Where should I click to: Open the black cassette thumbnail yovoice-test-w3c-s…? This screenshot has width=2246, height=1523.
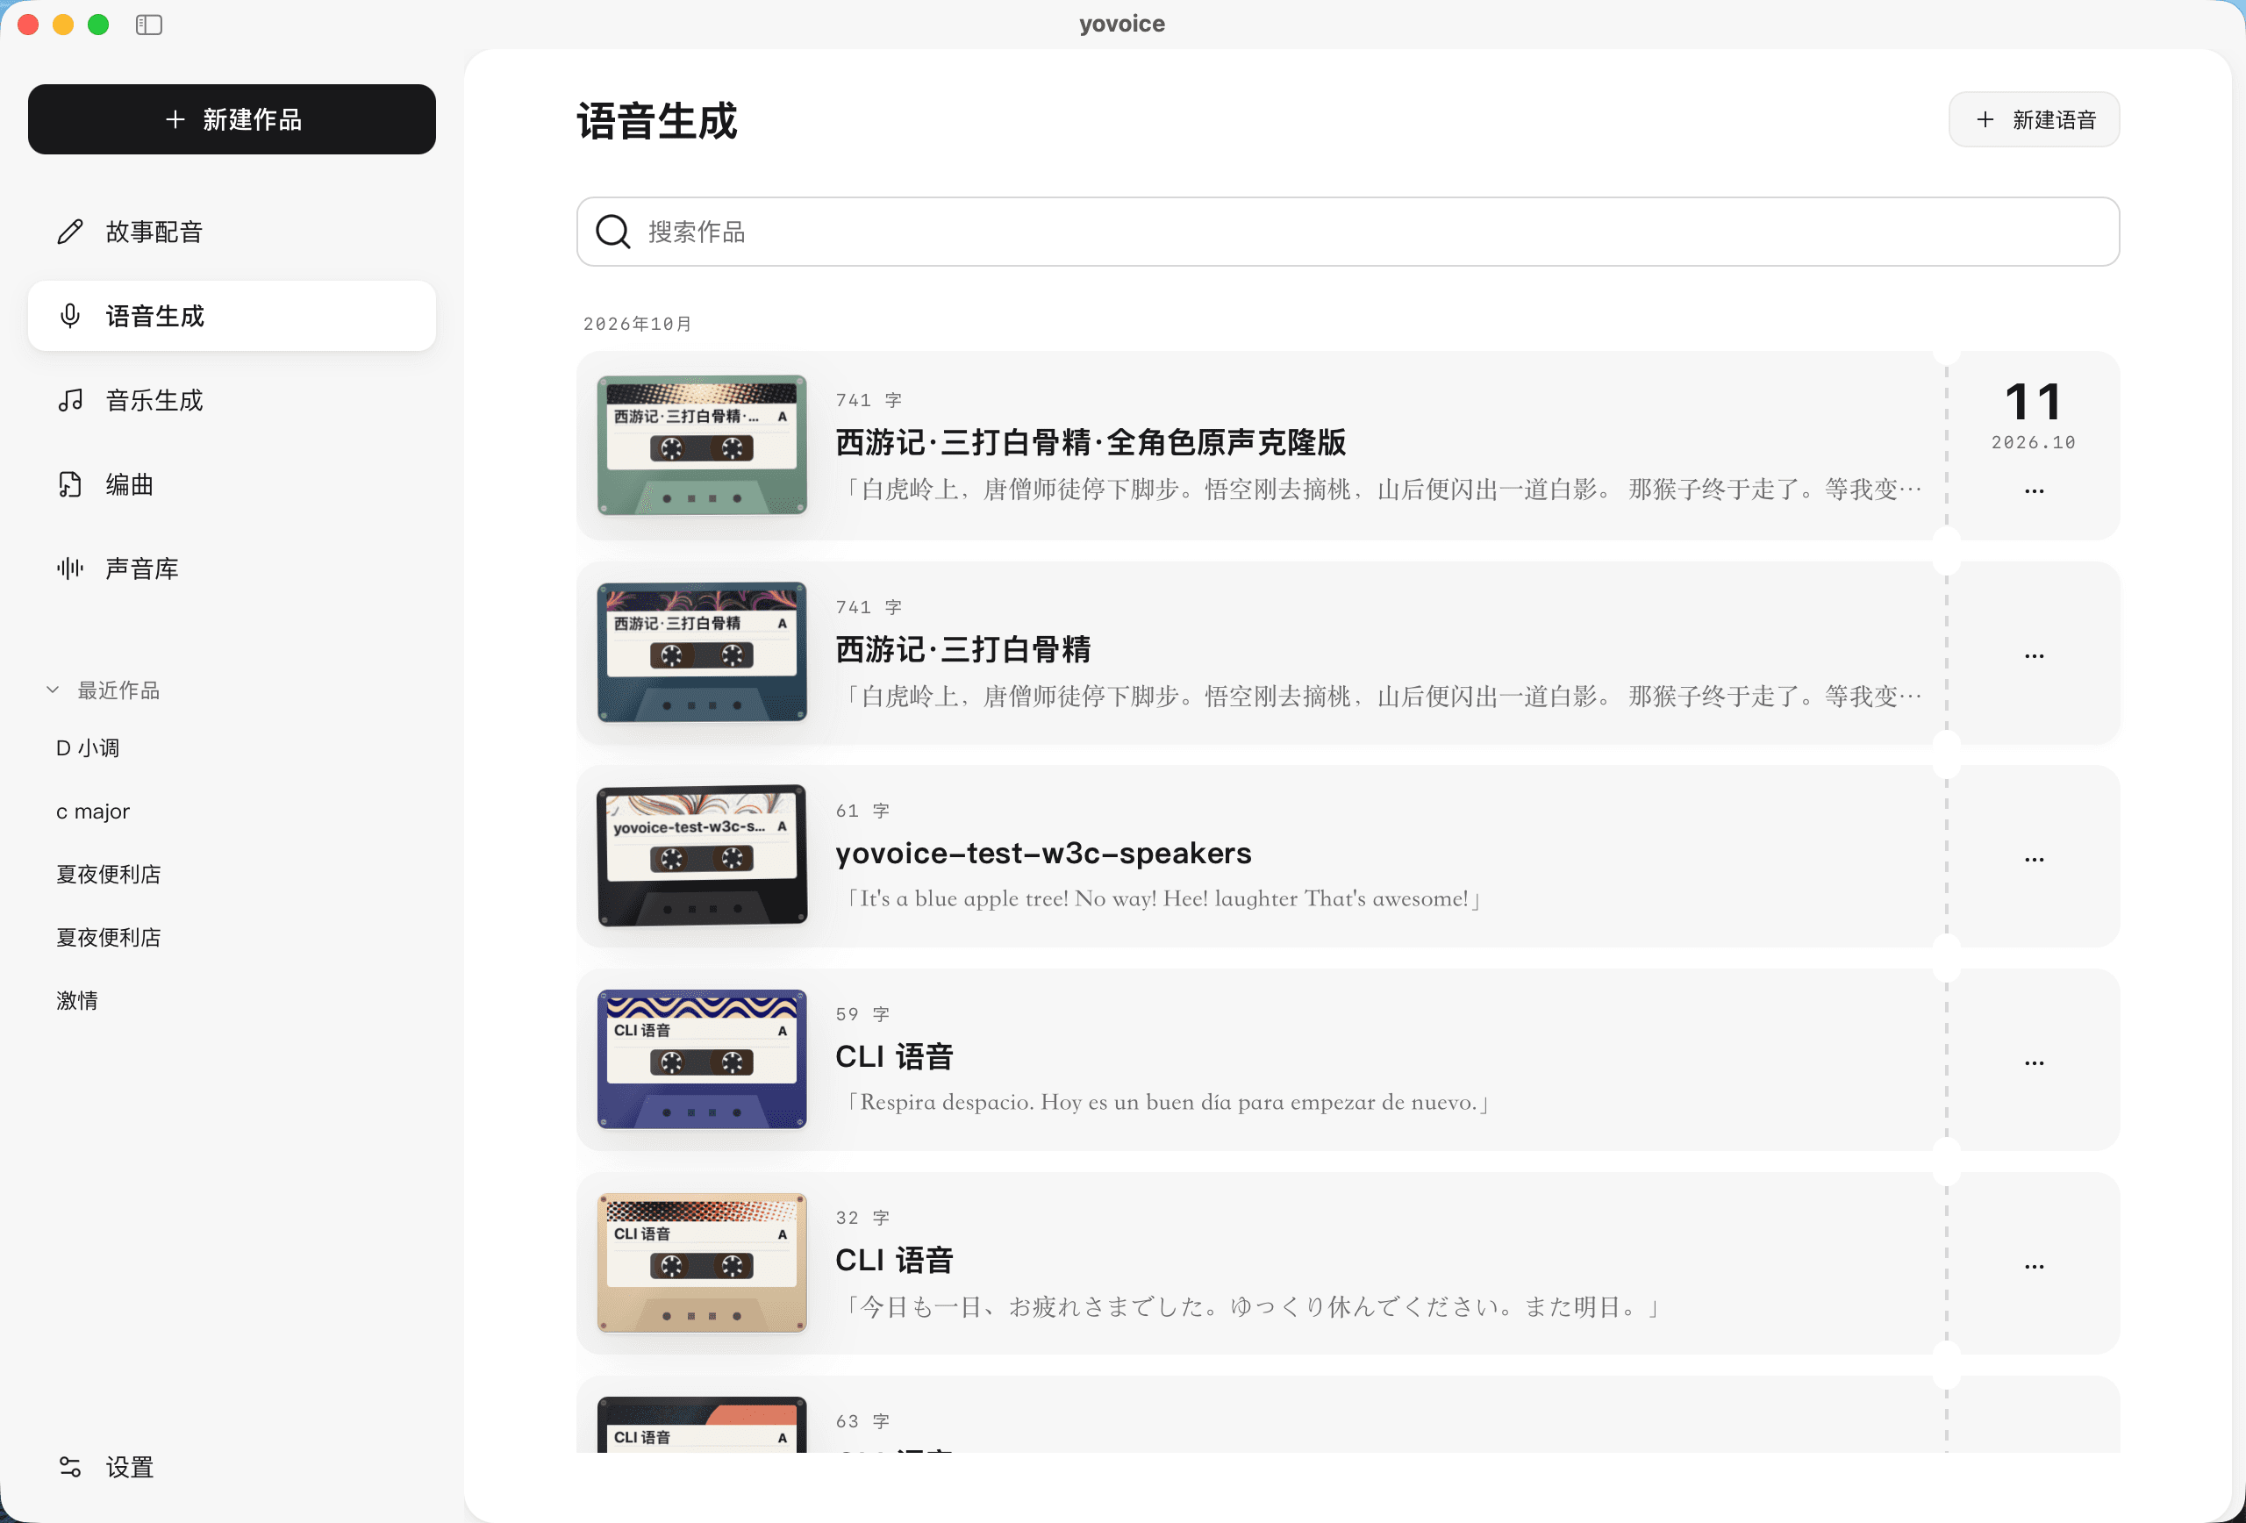tap(702, 855)
